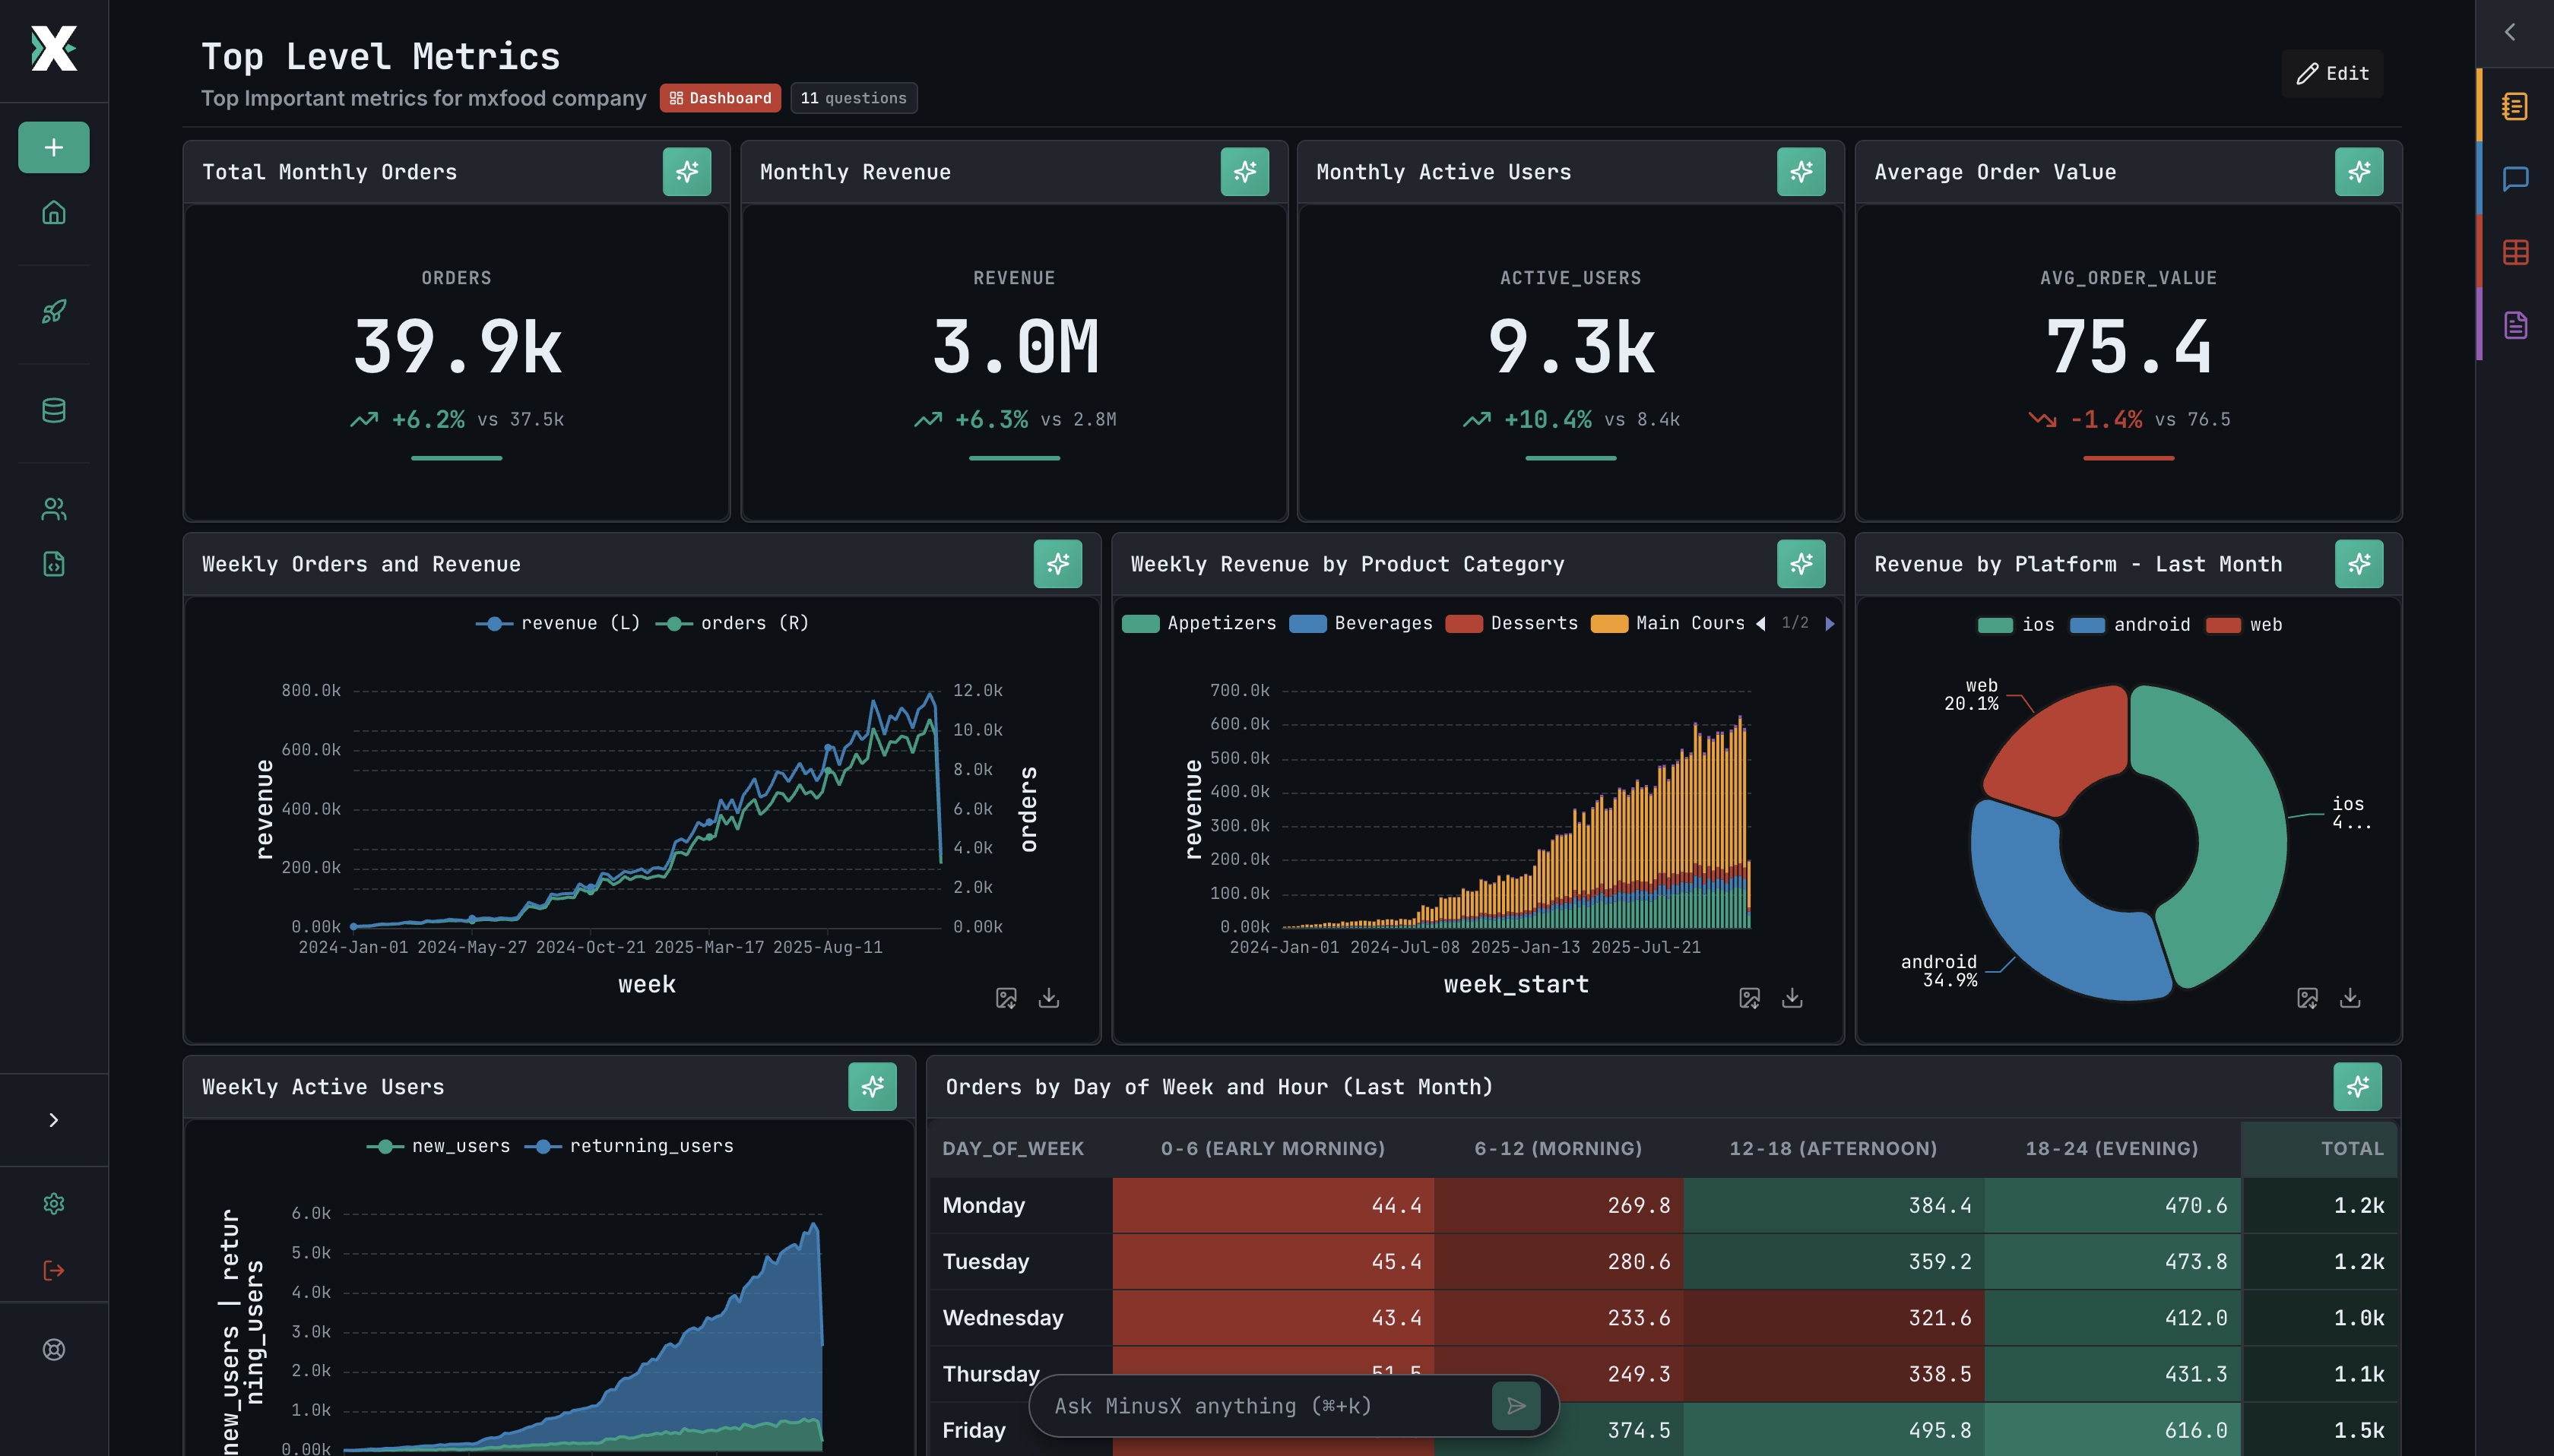Viewport: 2554px width, 1456px height.
Task: Toggle Beverages legend entry
Action: (x=1361, y=623)
